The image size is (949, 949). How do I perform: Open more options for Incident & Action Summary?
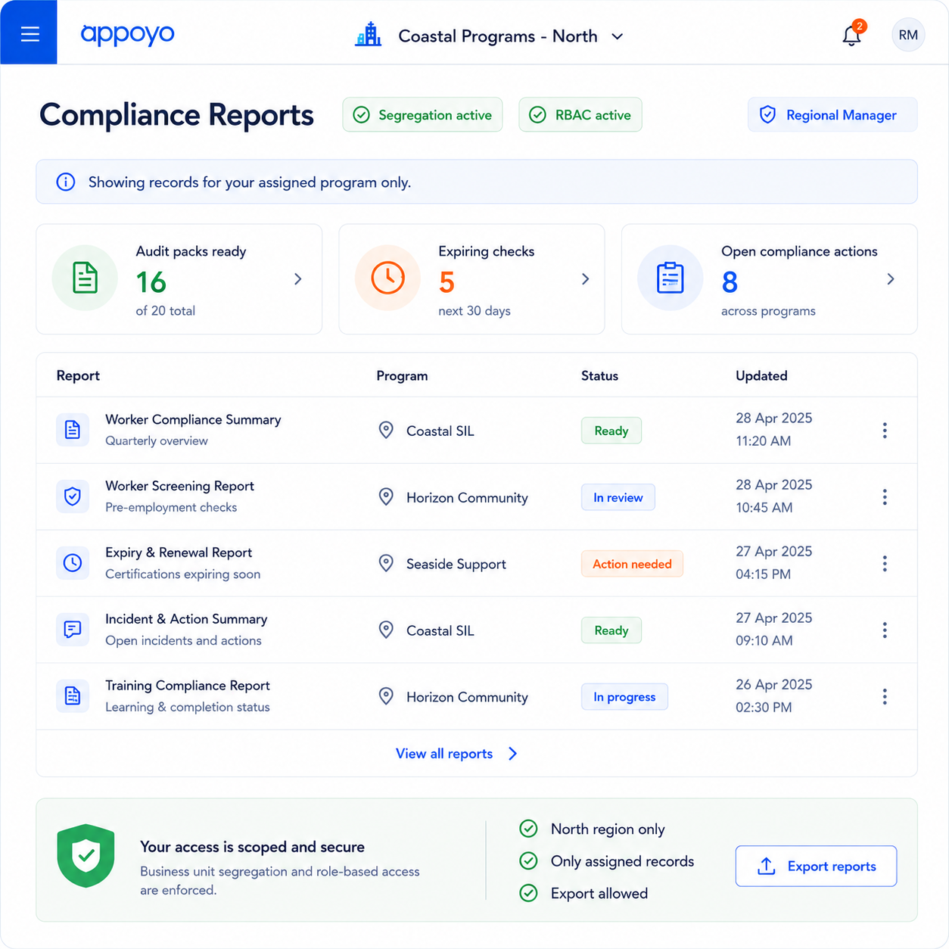click(885, 630)
